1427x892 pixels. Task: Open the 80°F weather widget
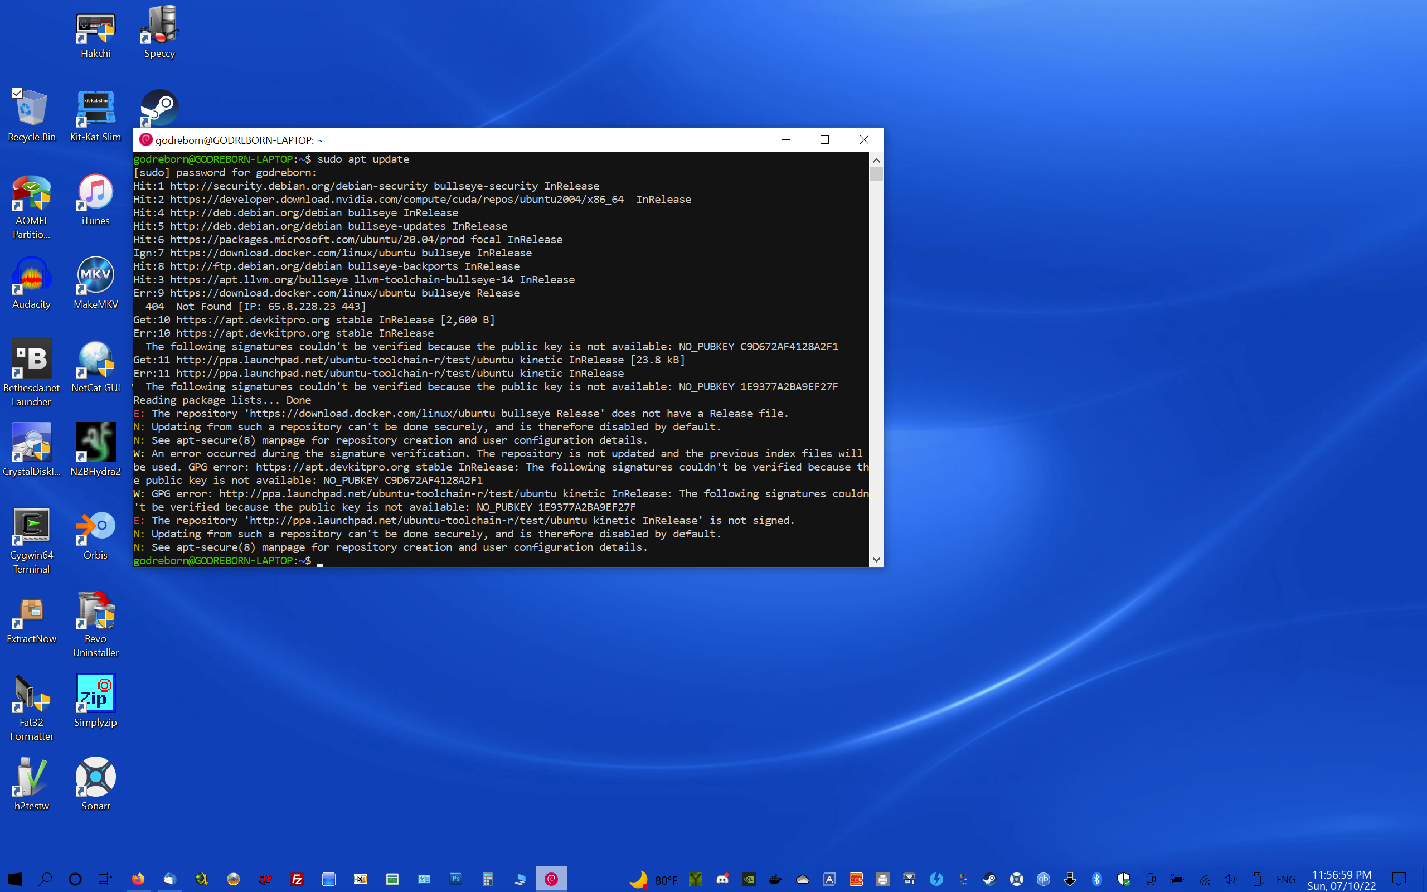653,880
